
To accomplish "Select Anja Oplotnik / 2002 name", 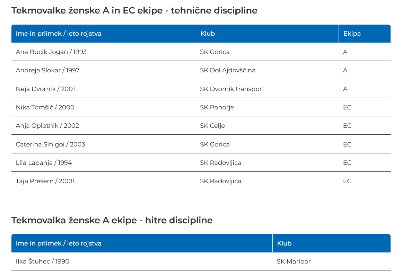I will click(x=47, y=126).
